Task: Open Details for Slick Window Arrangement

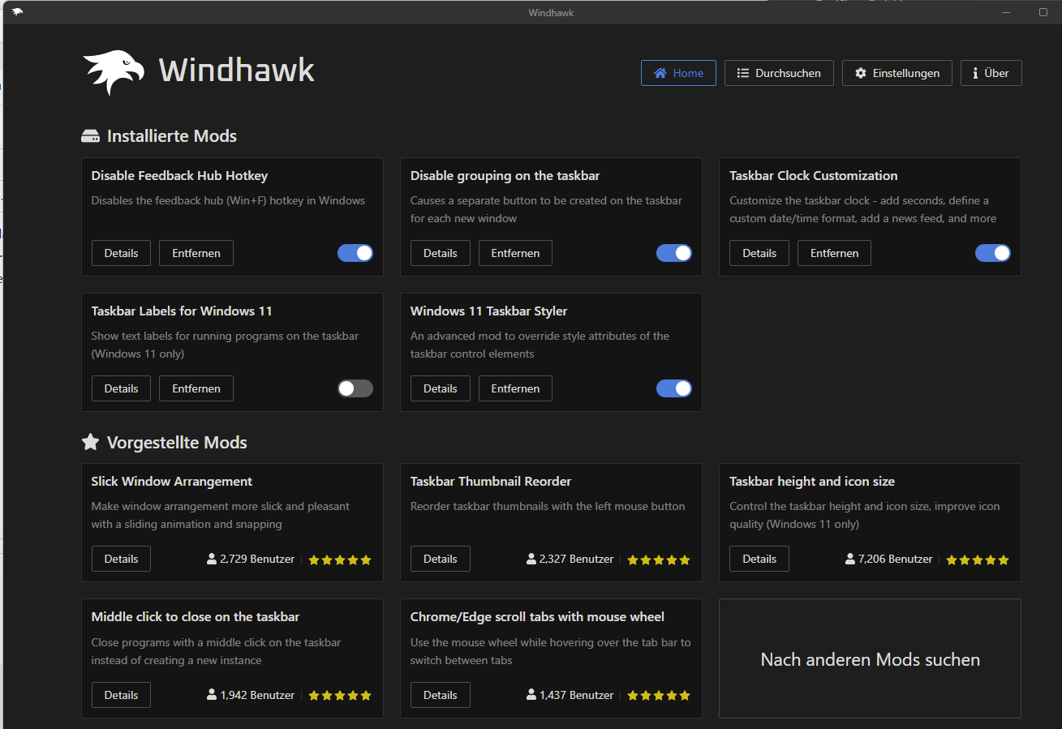Action: [121, 559]
